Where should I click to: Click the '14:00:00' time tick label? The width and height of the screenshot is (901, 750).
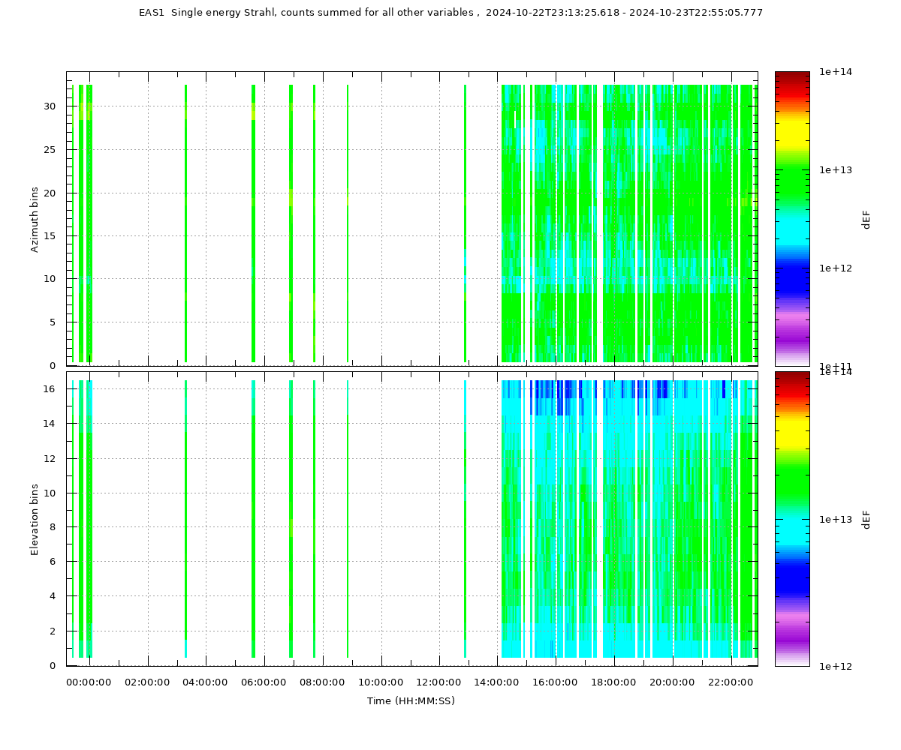coord(497,682)
